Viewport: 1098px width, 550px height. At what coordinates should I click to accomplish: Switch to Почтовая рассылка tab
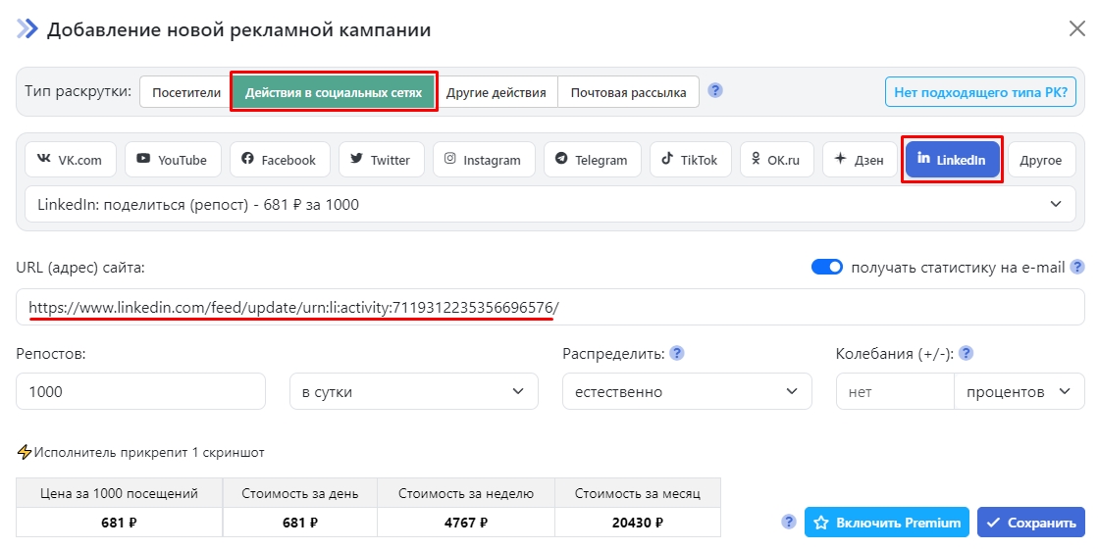click(628, 92)
